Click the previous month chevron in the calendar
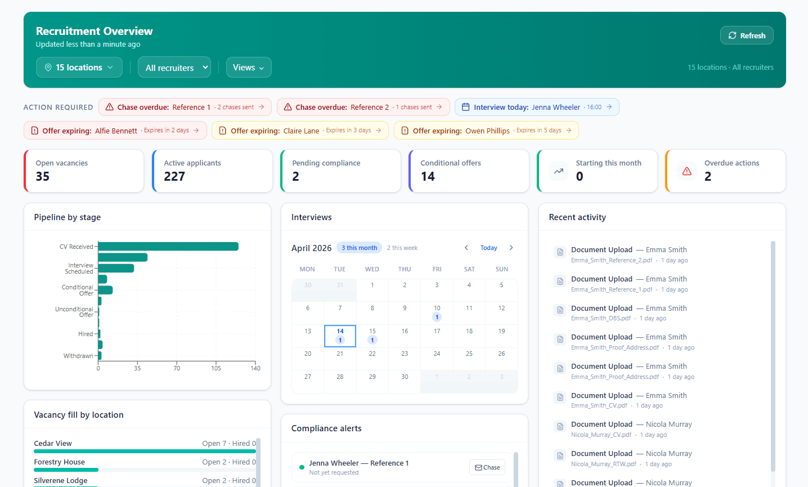The height and width of the screenshot is (487, 808). pos(466,247)
